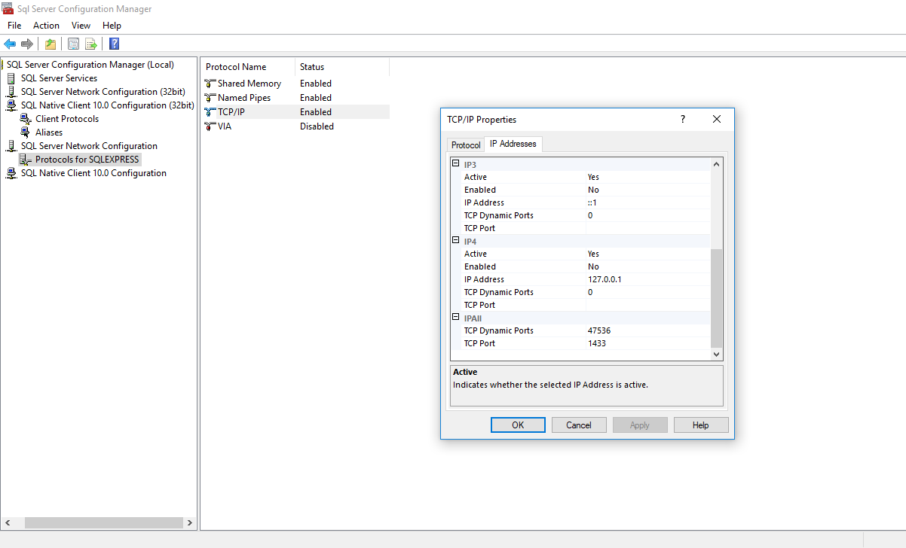Collapse the IPAll section
The image size is (906, 548).
click(x=455, y=318)
